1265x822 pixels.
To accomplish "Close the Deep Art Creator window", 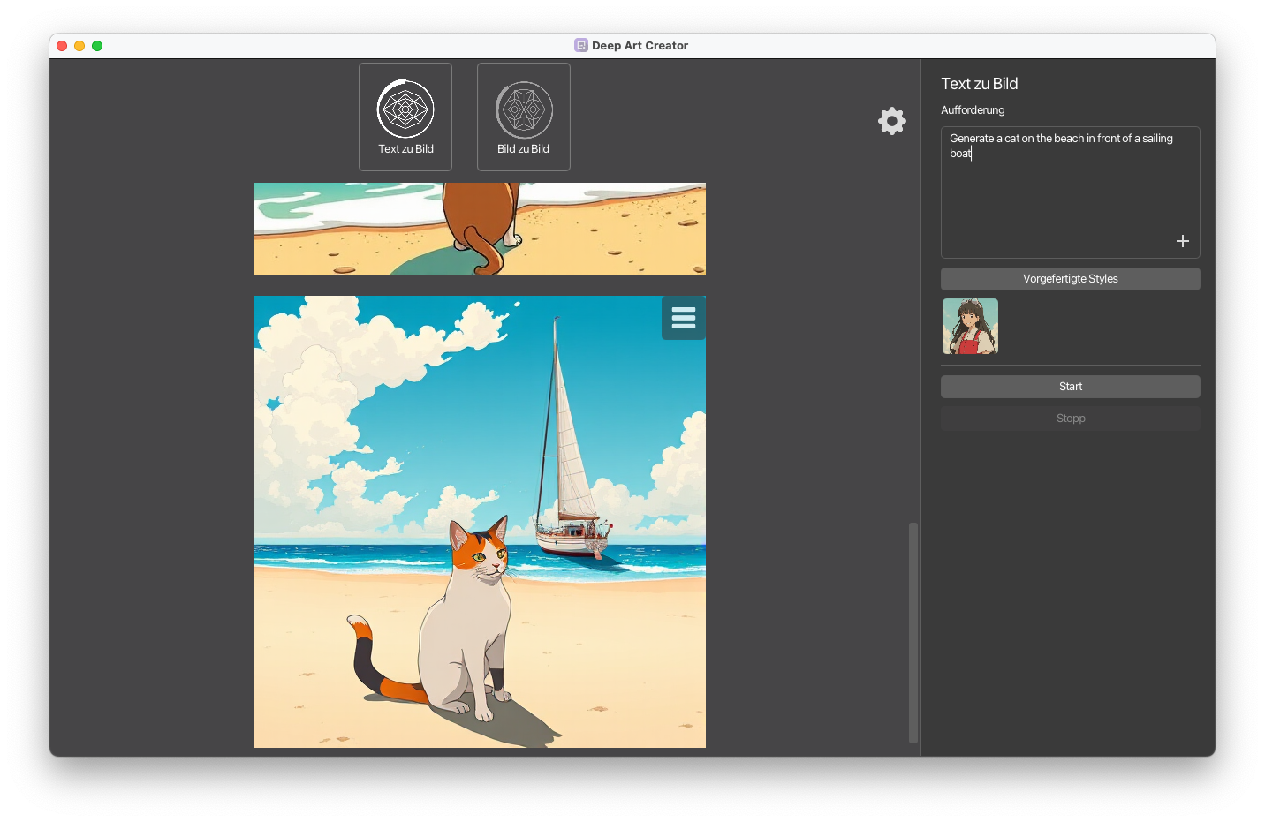I will tap(61, 45).
